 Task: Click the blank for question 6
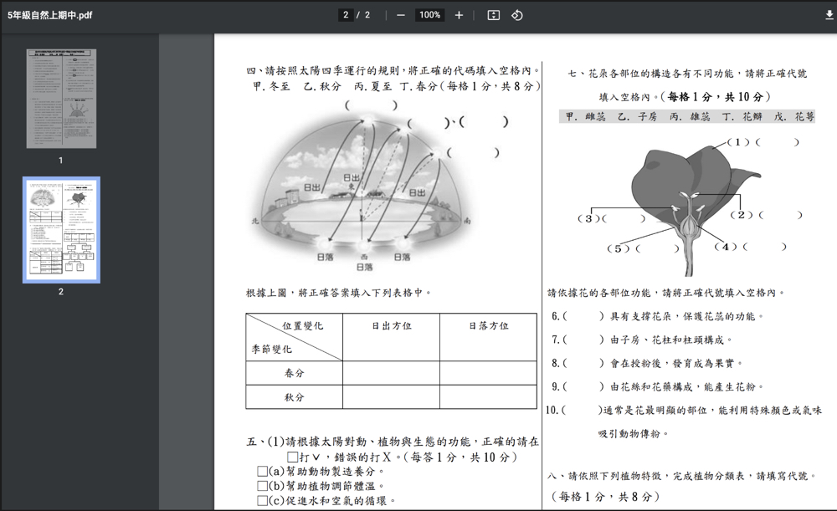tap(583, 317)
